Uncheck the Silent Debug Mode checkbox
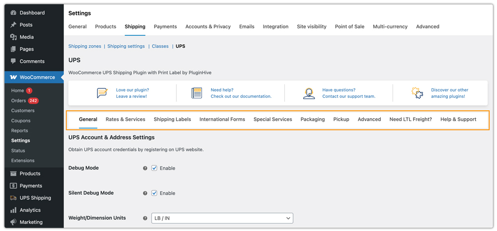Screen dimensions: 497x231 tap(155, 193)
